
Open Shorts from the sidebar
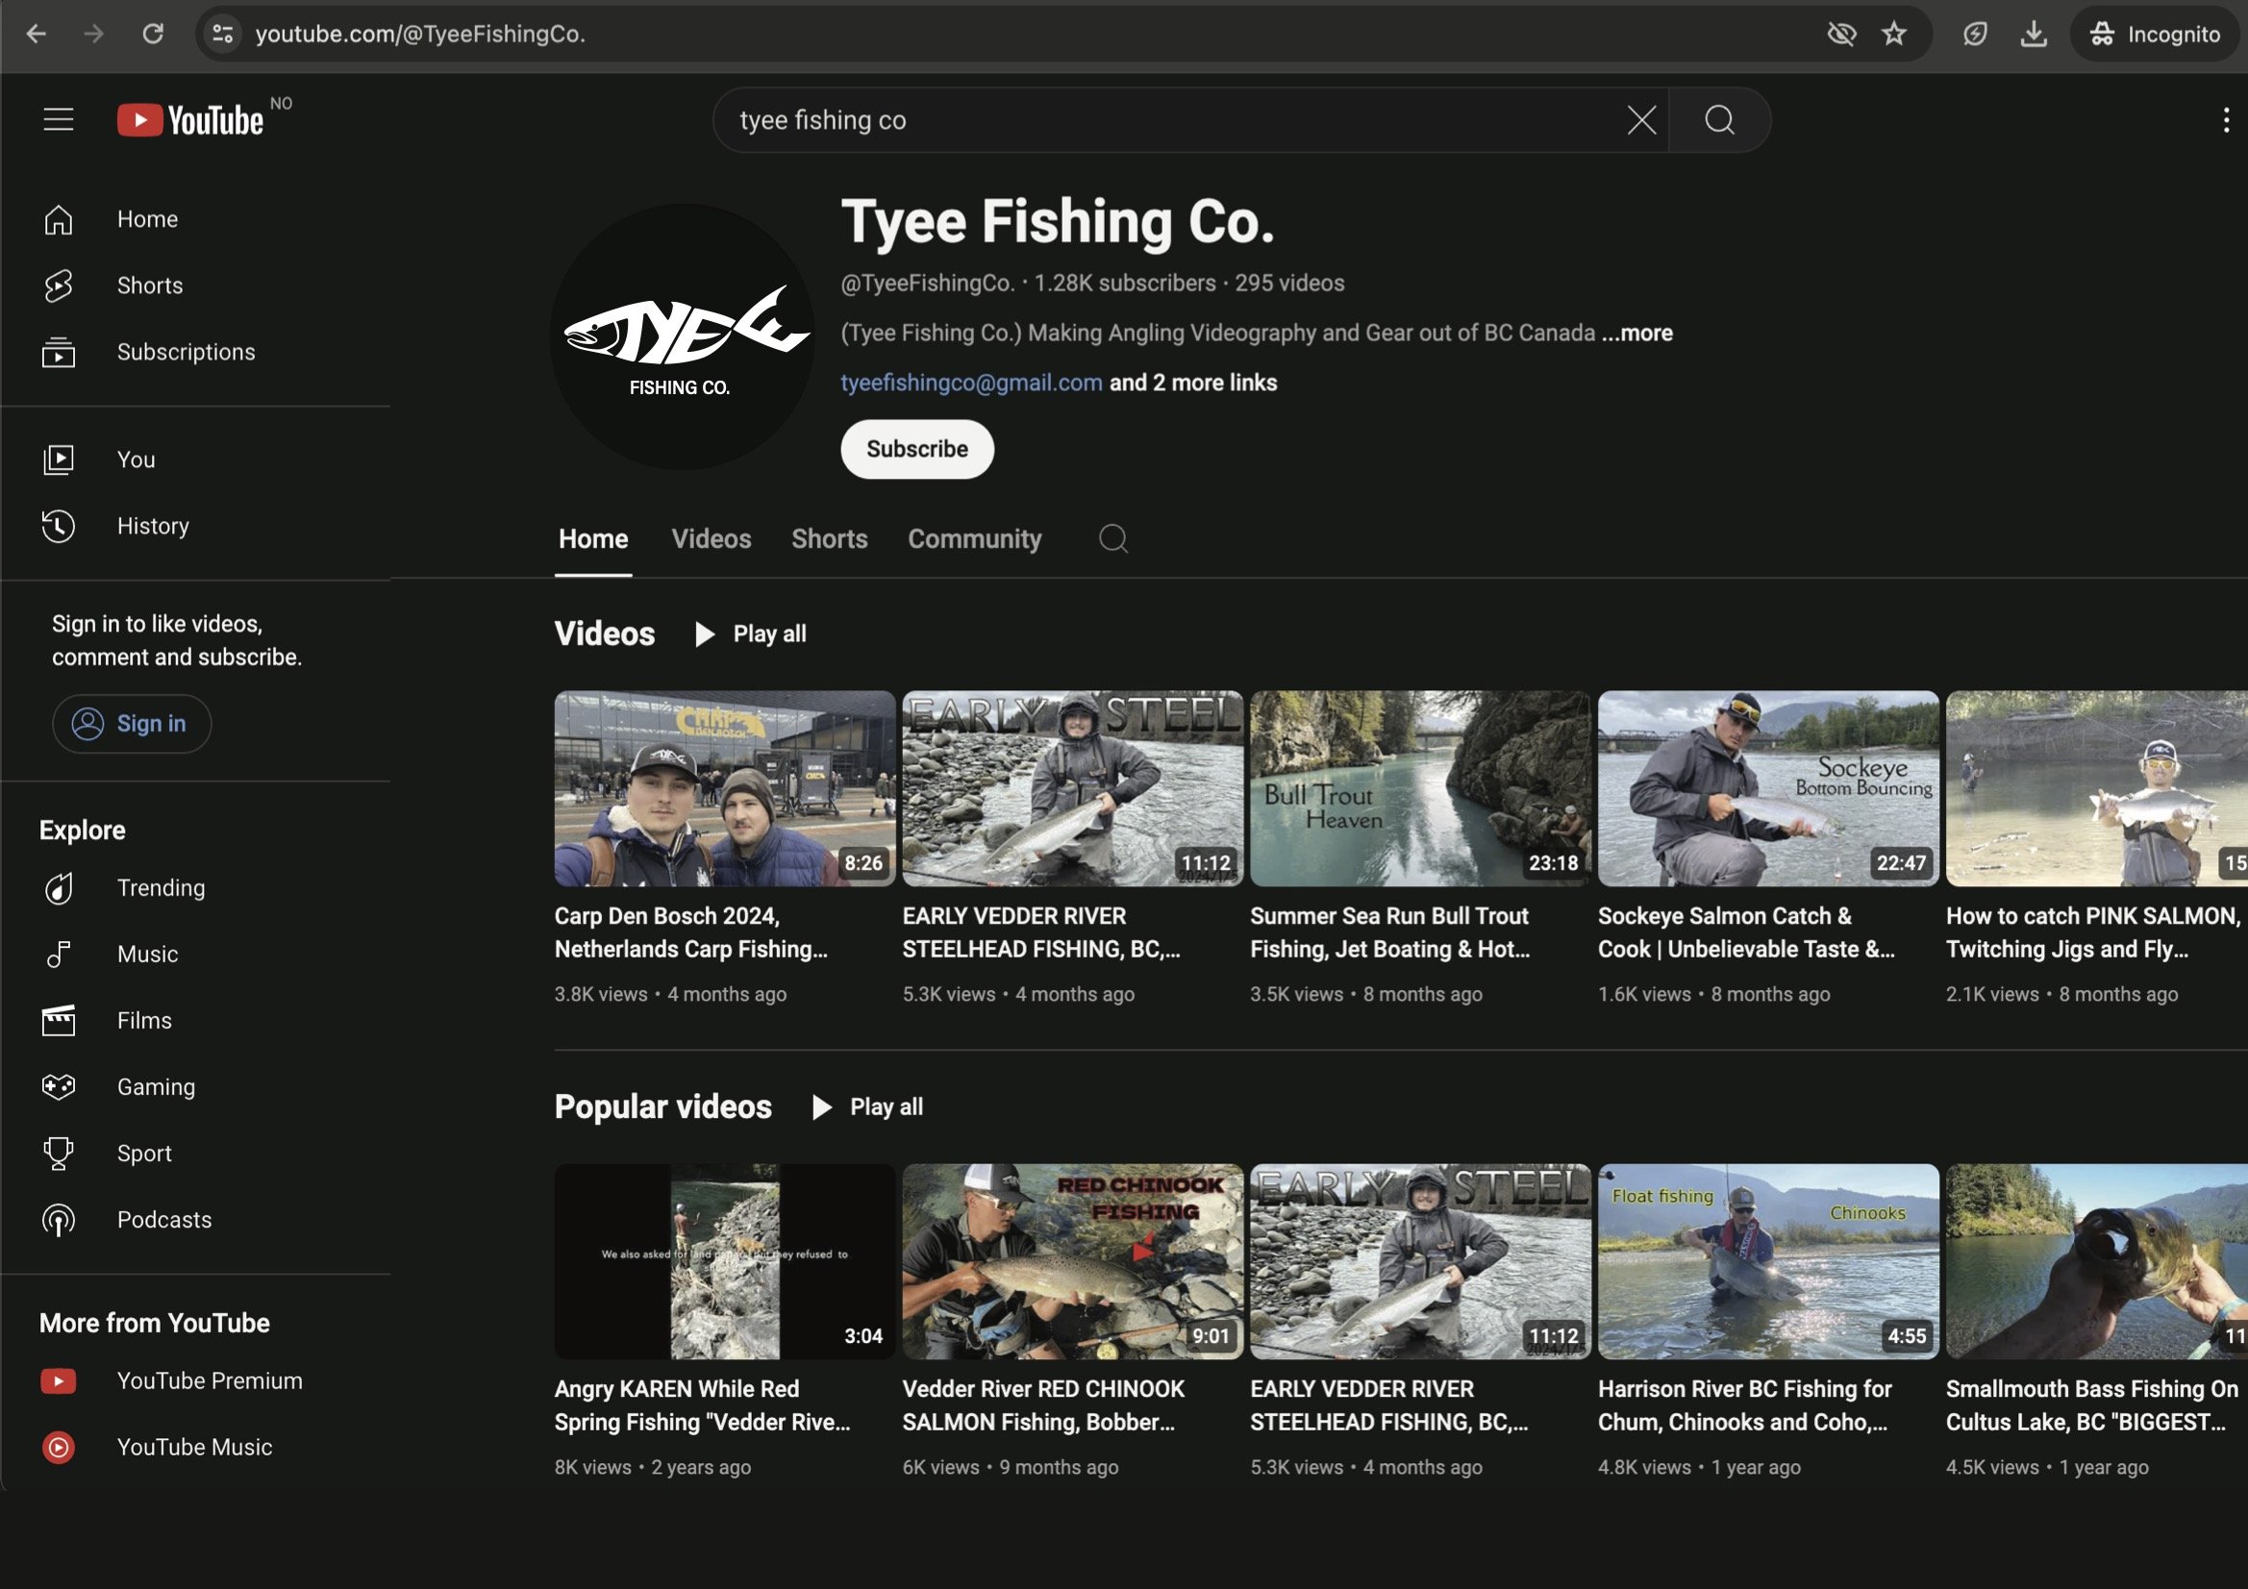coord(149,285)
